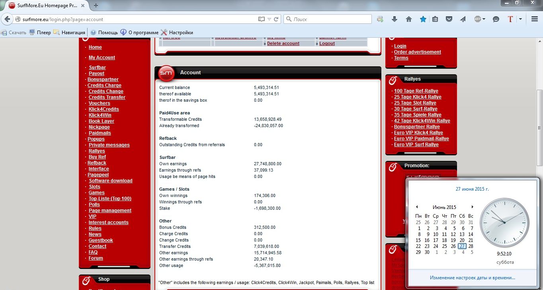Open Private messages link
This screenshot has height=290, width=543.
click(x=109, y=145)
